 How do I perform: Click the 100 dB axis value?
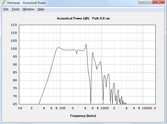14,49
